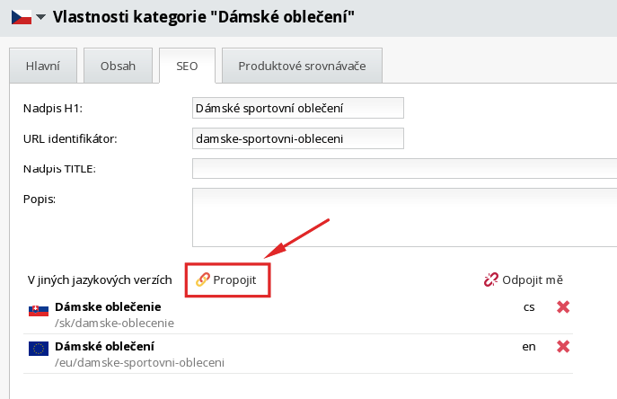Delete the EU version with red X
The image size is (617, 399).
click(x=563, y=346)
